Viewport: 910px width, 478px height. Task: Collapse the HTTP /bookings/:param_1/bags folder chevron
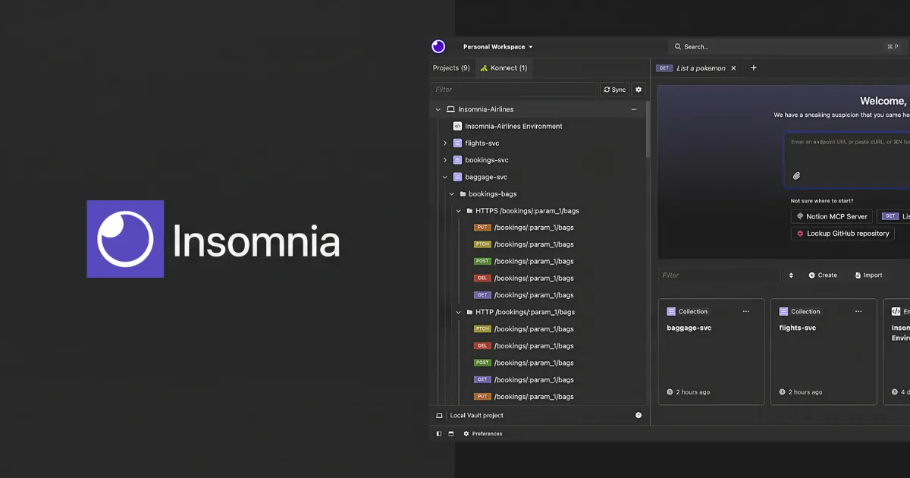459,312
